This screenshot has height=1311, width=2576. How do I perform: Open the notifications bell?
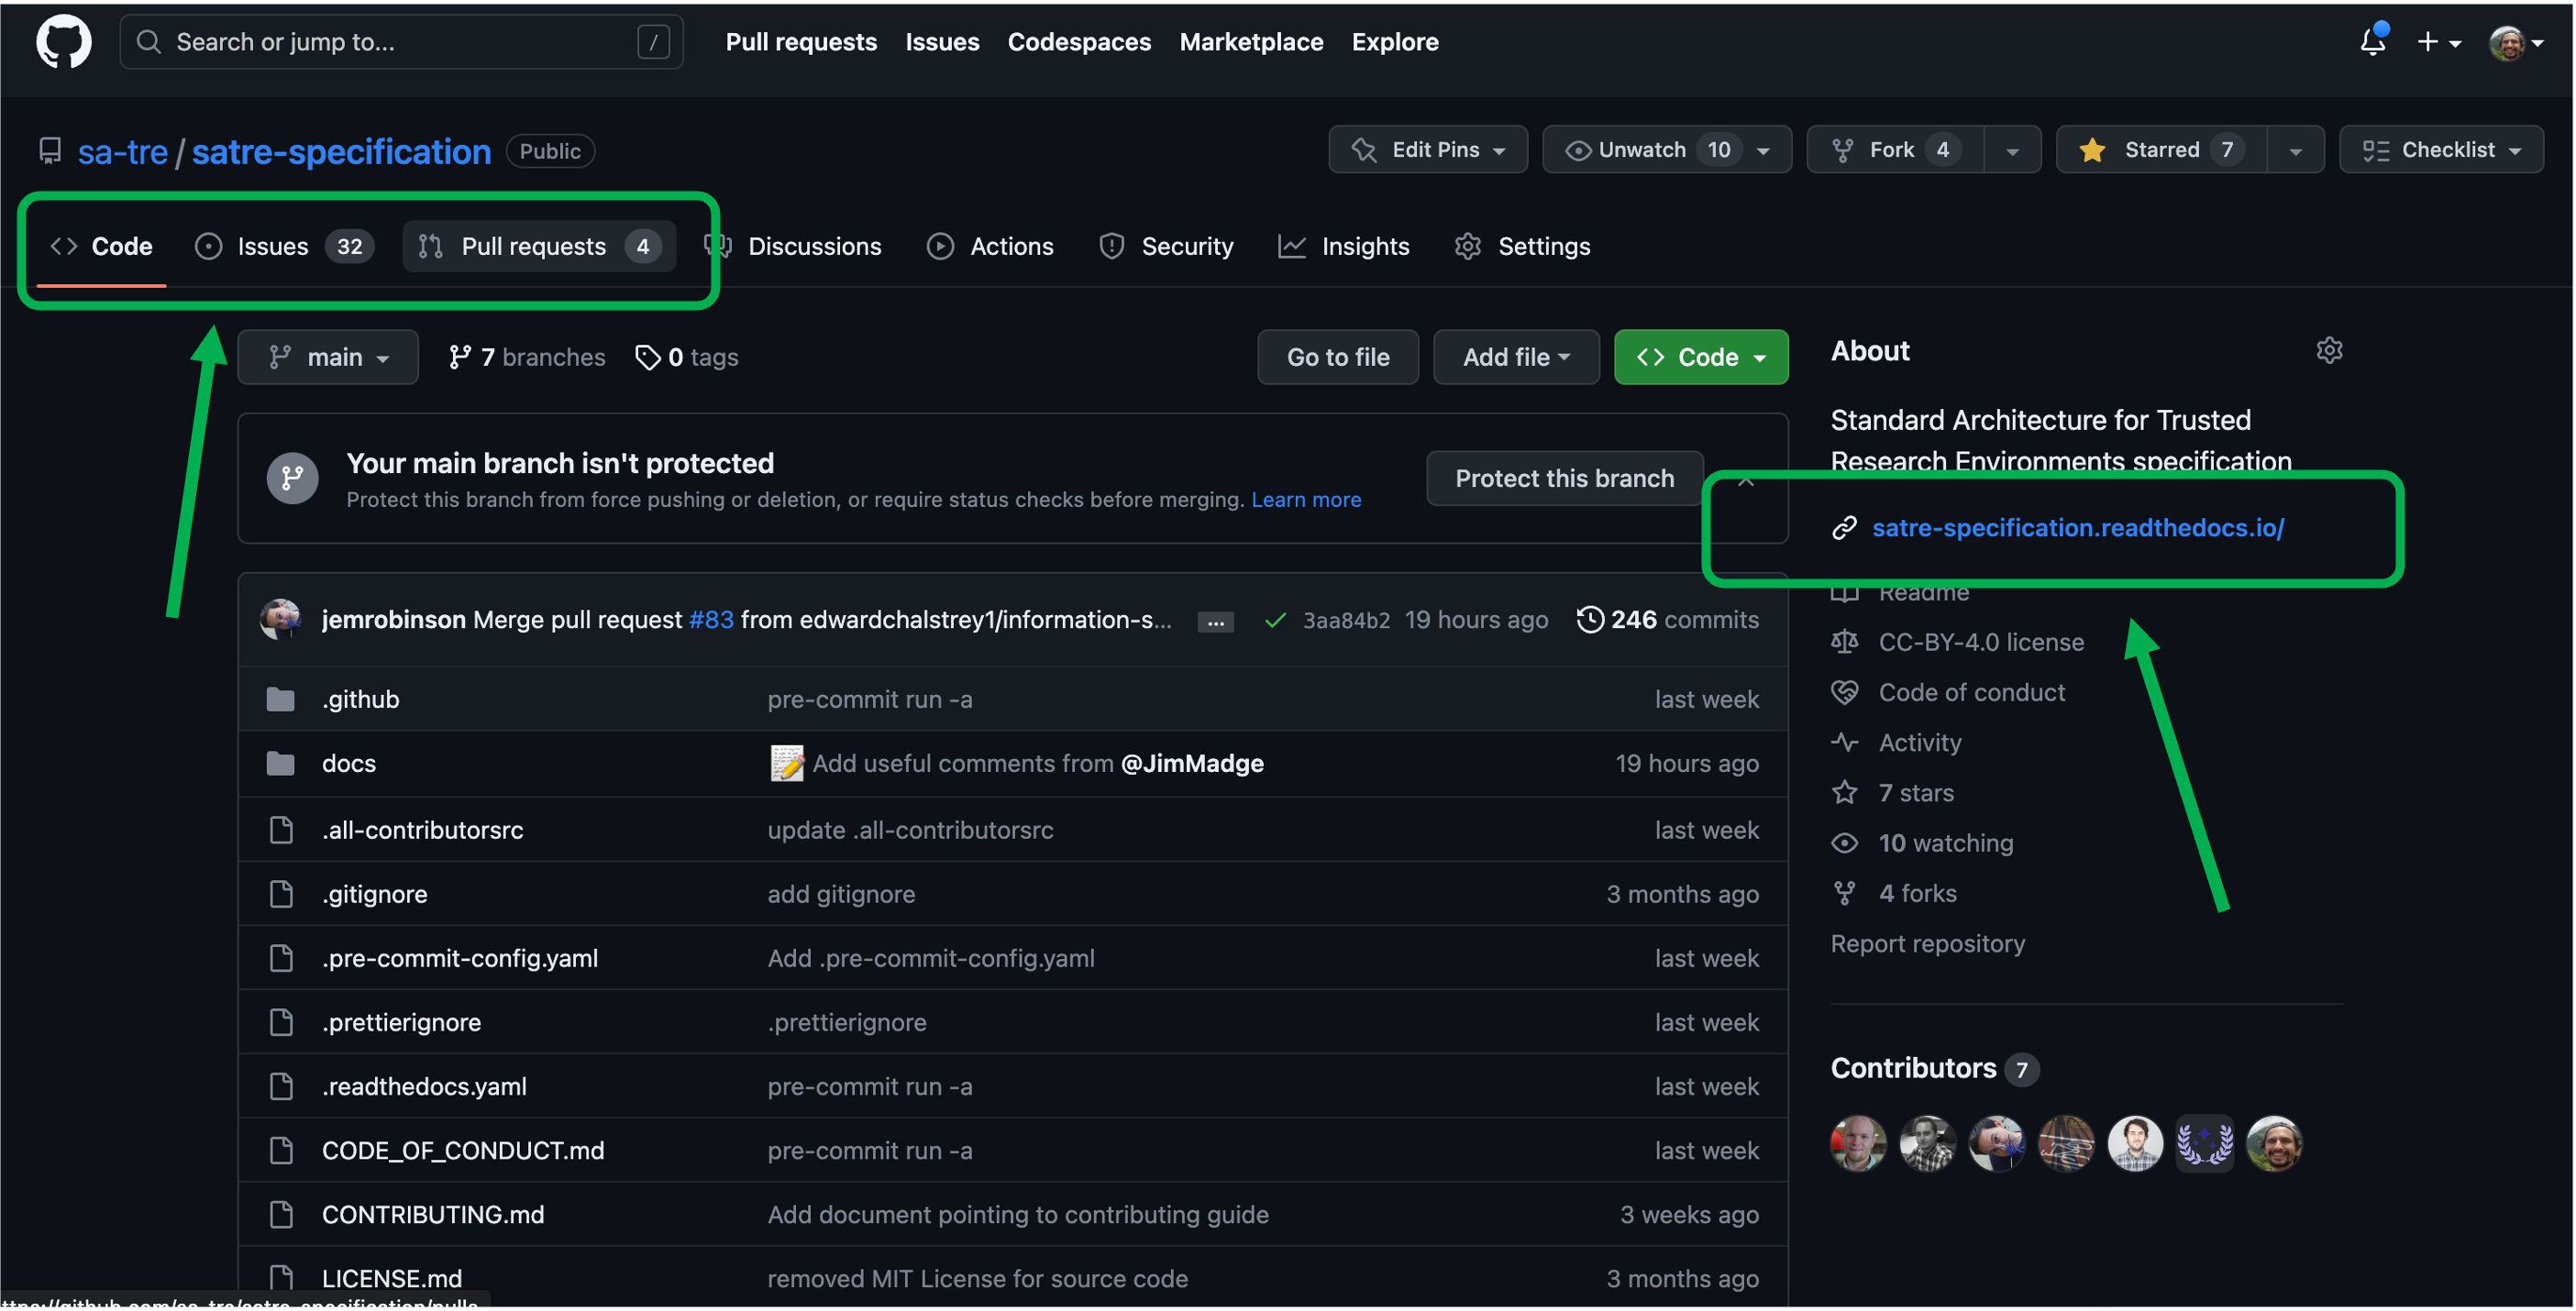pyautogui.click(x=2373, y=41)
